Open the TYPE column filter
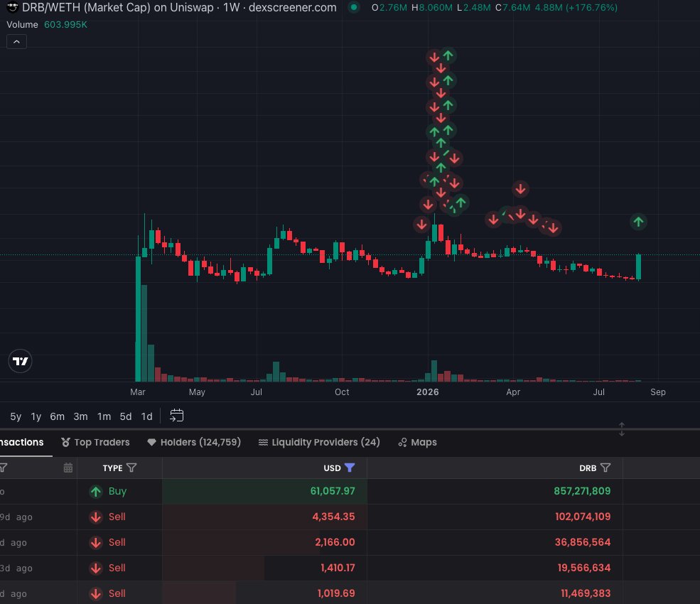 click(131, 468)
